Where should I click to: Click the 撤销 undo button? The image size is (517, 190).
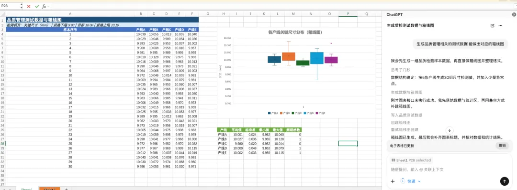(x=502, y=146)
